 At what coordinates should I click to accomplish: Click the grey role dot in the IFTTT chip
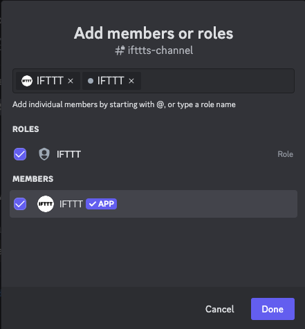91,81
